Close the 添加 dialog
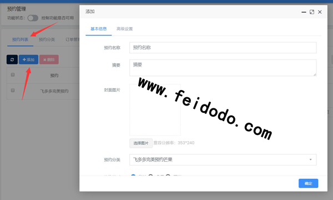The width and height of the screenshot is (333, 200). pos(320,12)
